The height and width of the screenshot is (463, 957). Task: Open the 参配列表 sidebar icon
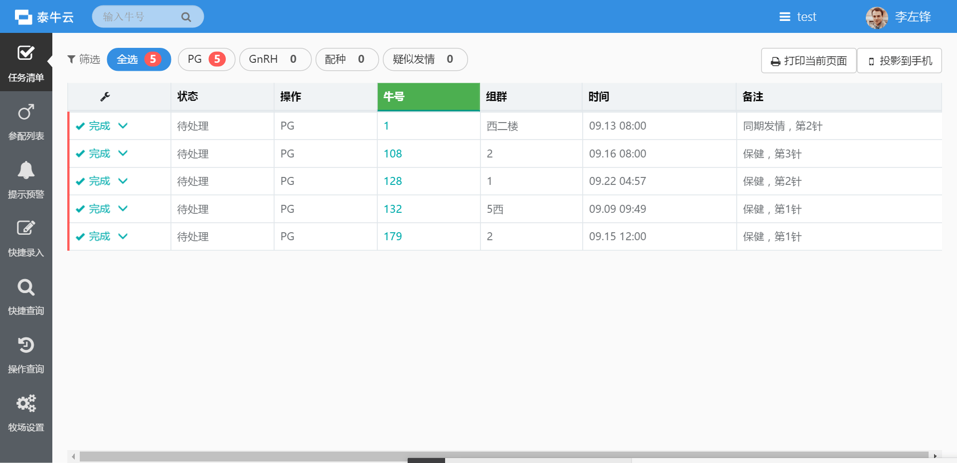tap(26, 112)
